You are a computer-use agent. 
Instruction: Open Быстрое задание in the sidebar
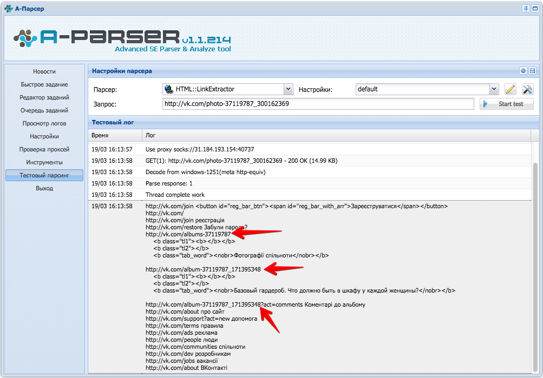[x=44, y=84]
